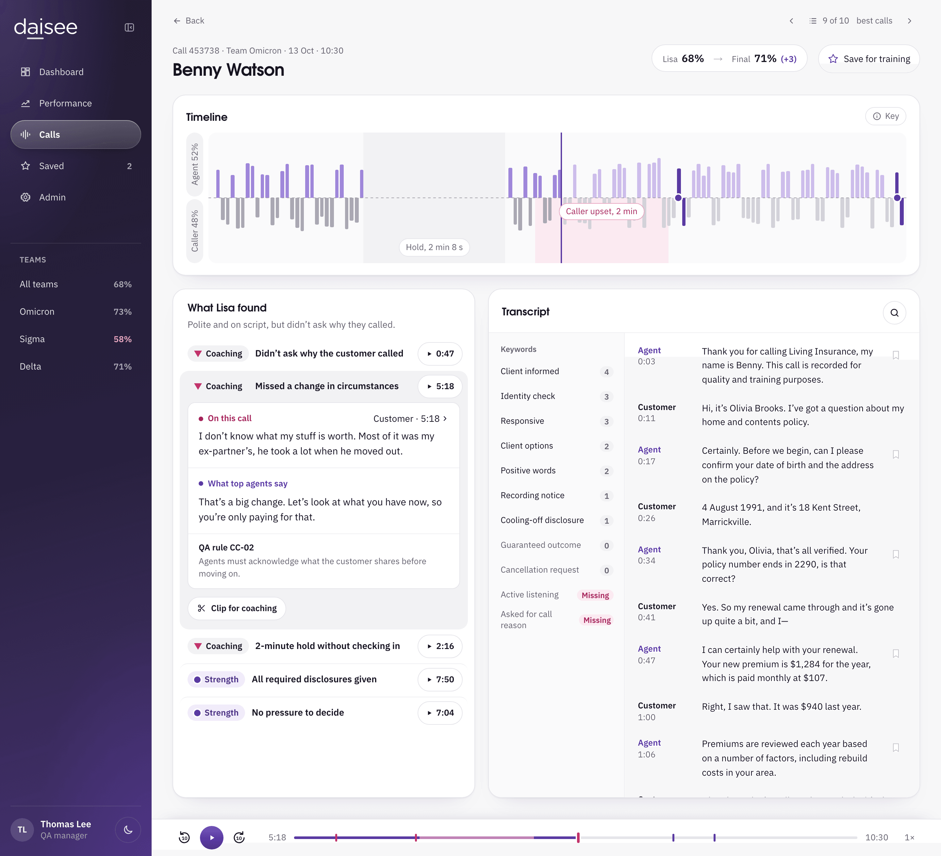Image resolution: width=941 pixels, height=856 pixels.
Task: Collapse the sidebar panel icon
Action: click(129, 27)
